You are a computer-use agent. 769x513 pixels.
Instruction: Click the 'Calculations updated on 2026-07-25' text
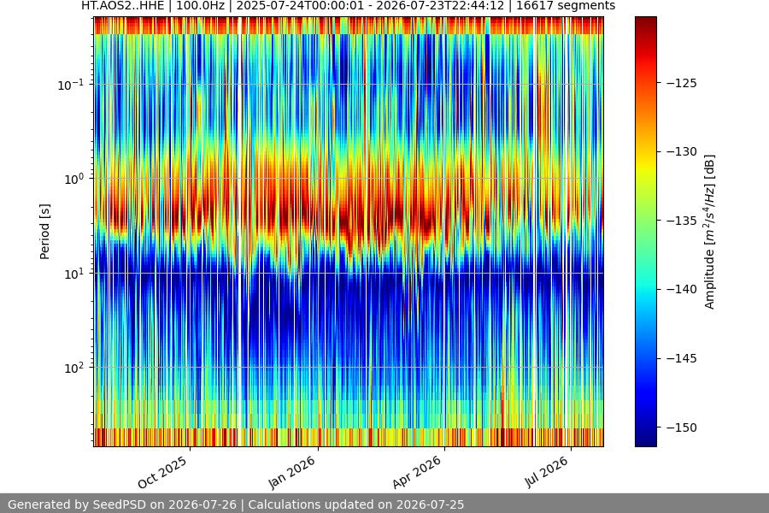tap(356, 504)
